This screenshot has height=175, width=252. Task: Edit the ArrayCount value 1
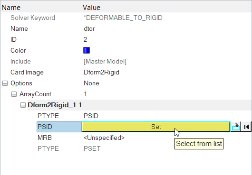click(x=85, y=94)
